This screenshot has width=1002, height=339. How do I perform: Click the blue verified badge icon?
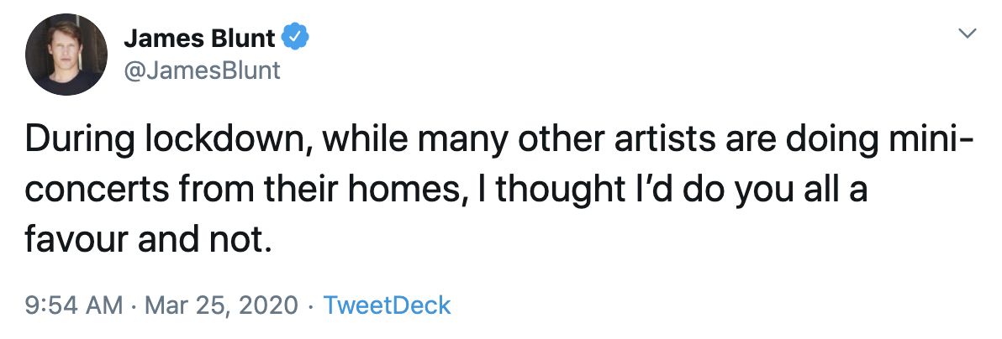(x=294, y=37)
